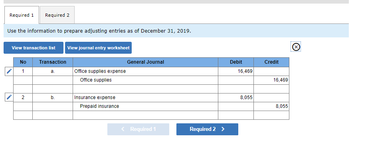
Task: Edit journal entry 1 with pencil icon
Action: pyautogui.click(x=9, y=71)
